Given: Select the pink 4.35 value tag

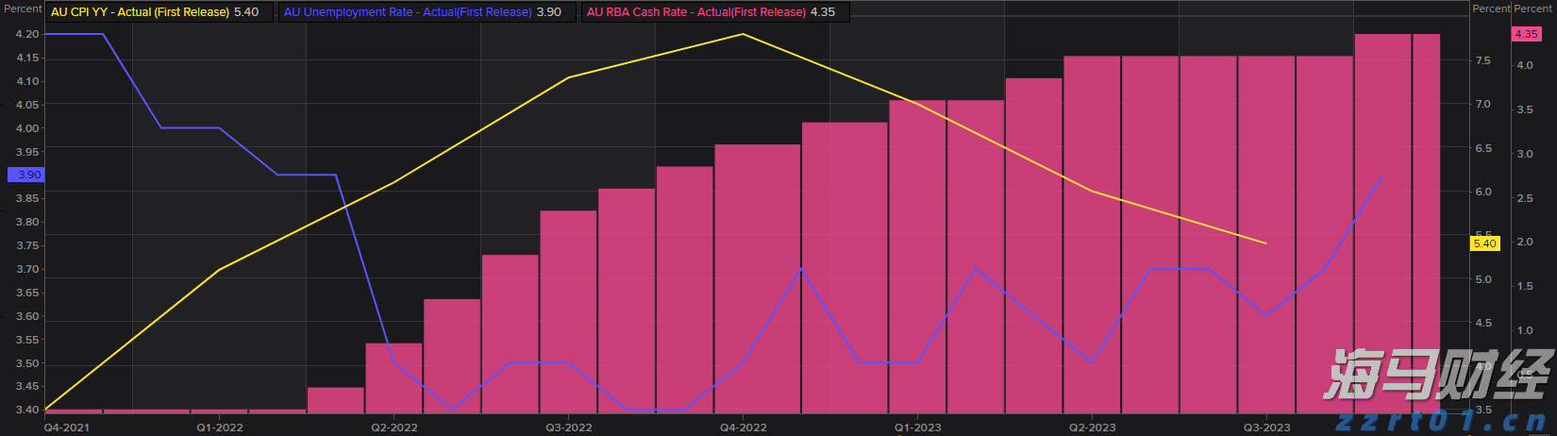Looking at the screenshot, I should click(x=1526, y=34).
